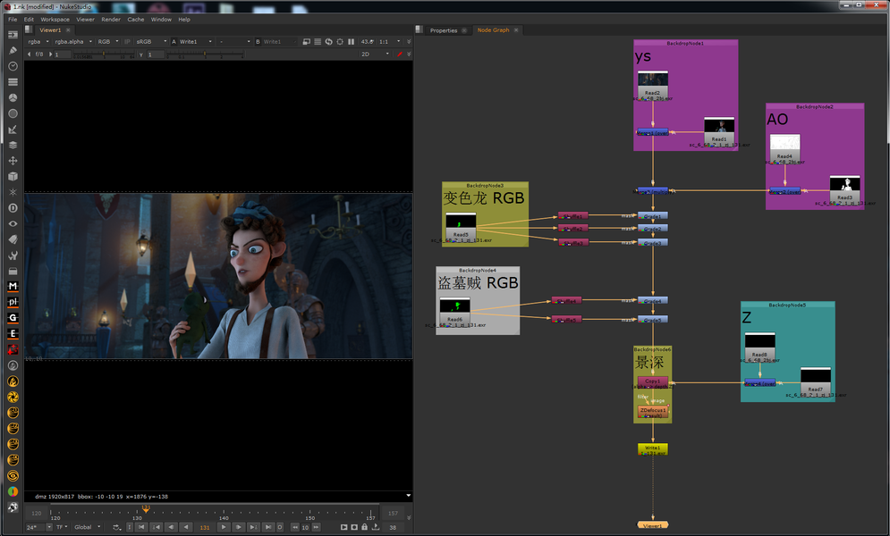Pause viewer updating

point(351,41)
